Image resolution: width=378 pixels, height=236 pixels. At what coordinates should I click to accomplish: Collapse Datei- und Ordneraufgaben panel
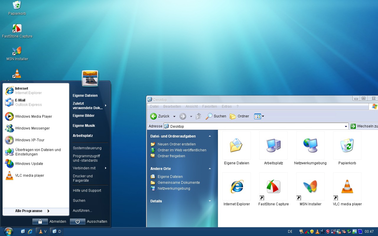click(x=210, y=136)
